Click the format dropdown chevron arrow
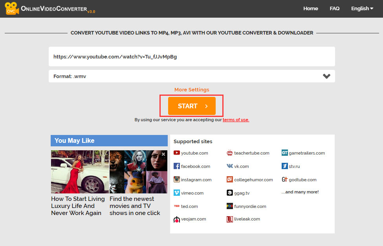This screenshot has height=246, width=383. (x=326, y=76)
